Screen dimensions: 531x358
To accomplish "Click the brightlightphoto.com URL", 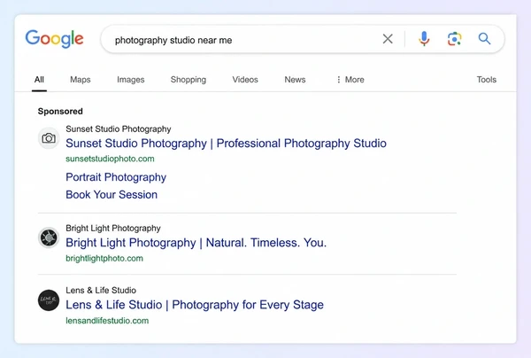I will pos(104,259).
